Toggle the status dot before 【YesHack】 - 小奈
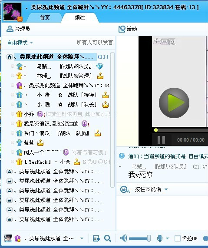The width and height of the screenshot is (208, 248). coord(13,162)
